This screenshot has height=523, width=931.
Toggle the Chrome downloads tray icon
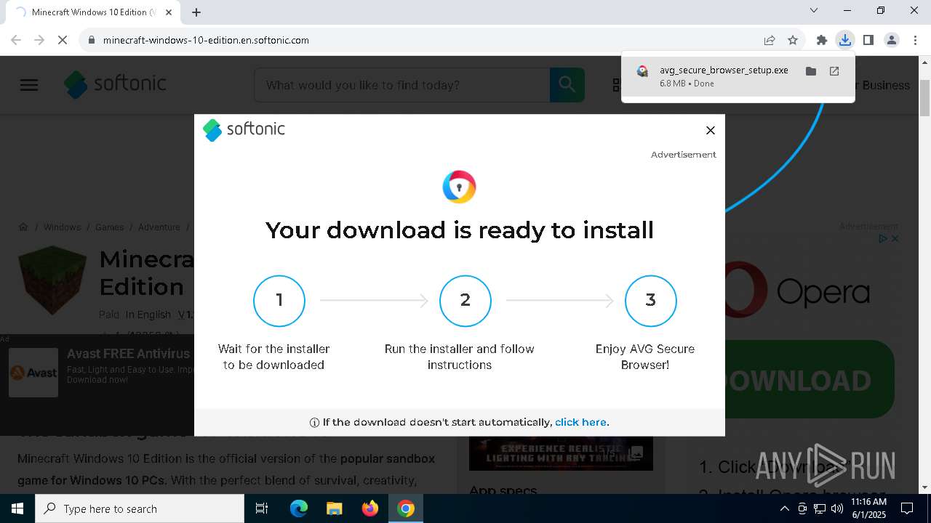click(x=844, y=40)
